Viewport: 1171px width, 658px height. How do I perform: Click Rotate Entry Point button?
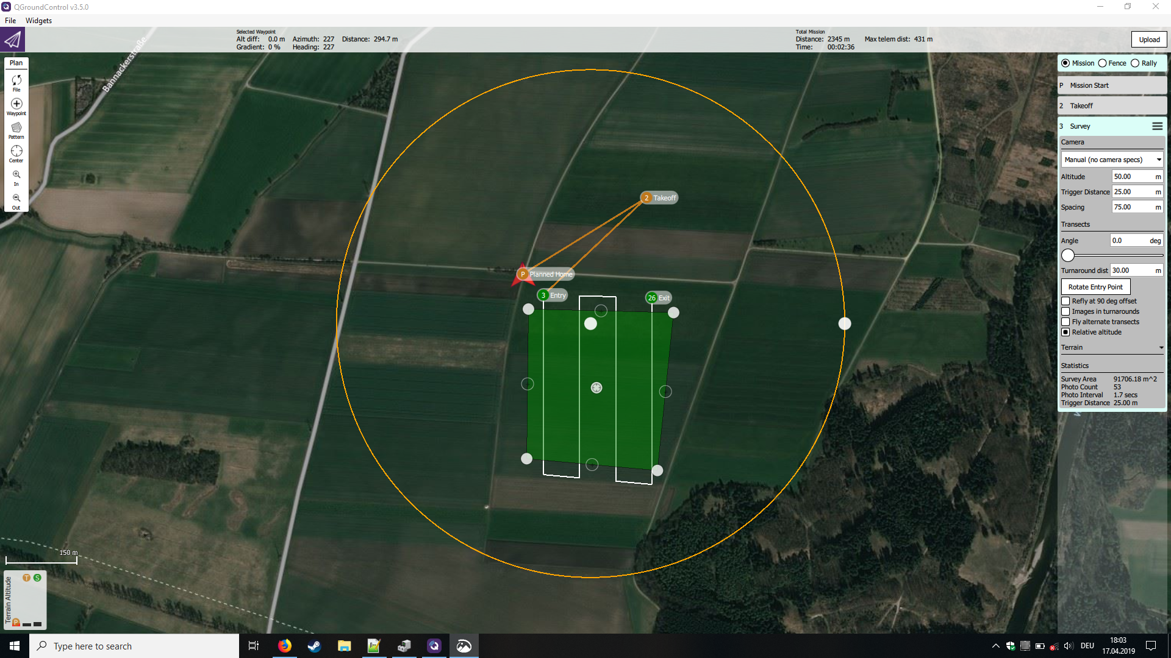pyautogui.click(x=1095, y=287)
